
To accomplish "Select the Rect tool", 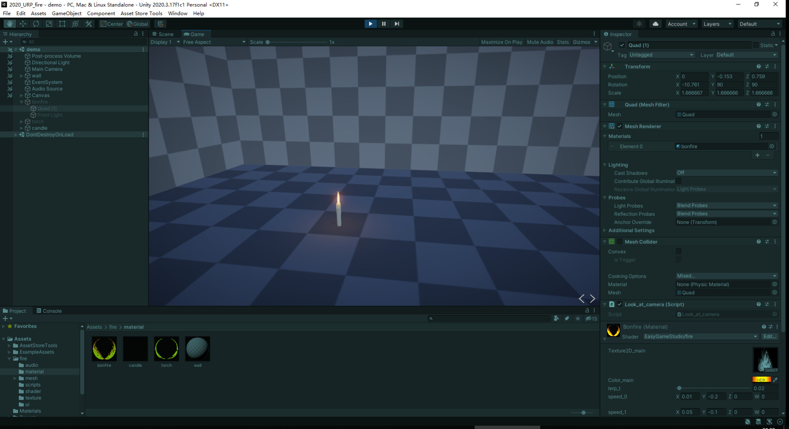I will click(62, 23).
